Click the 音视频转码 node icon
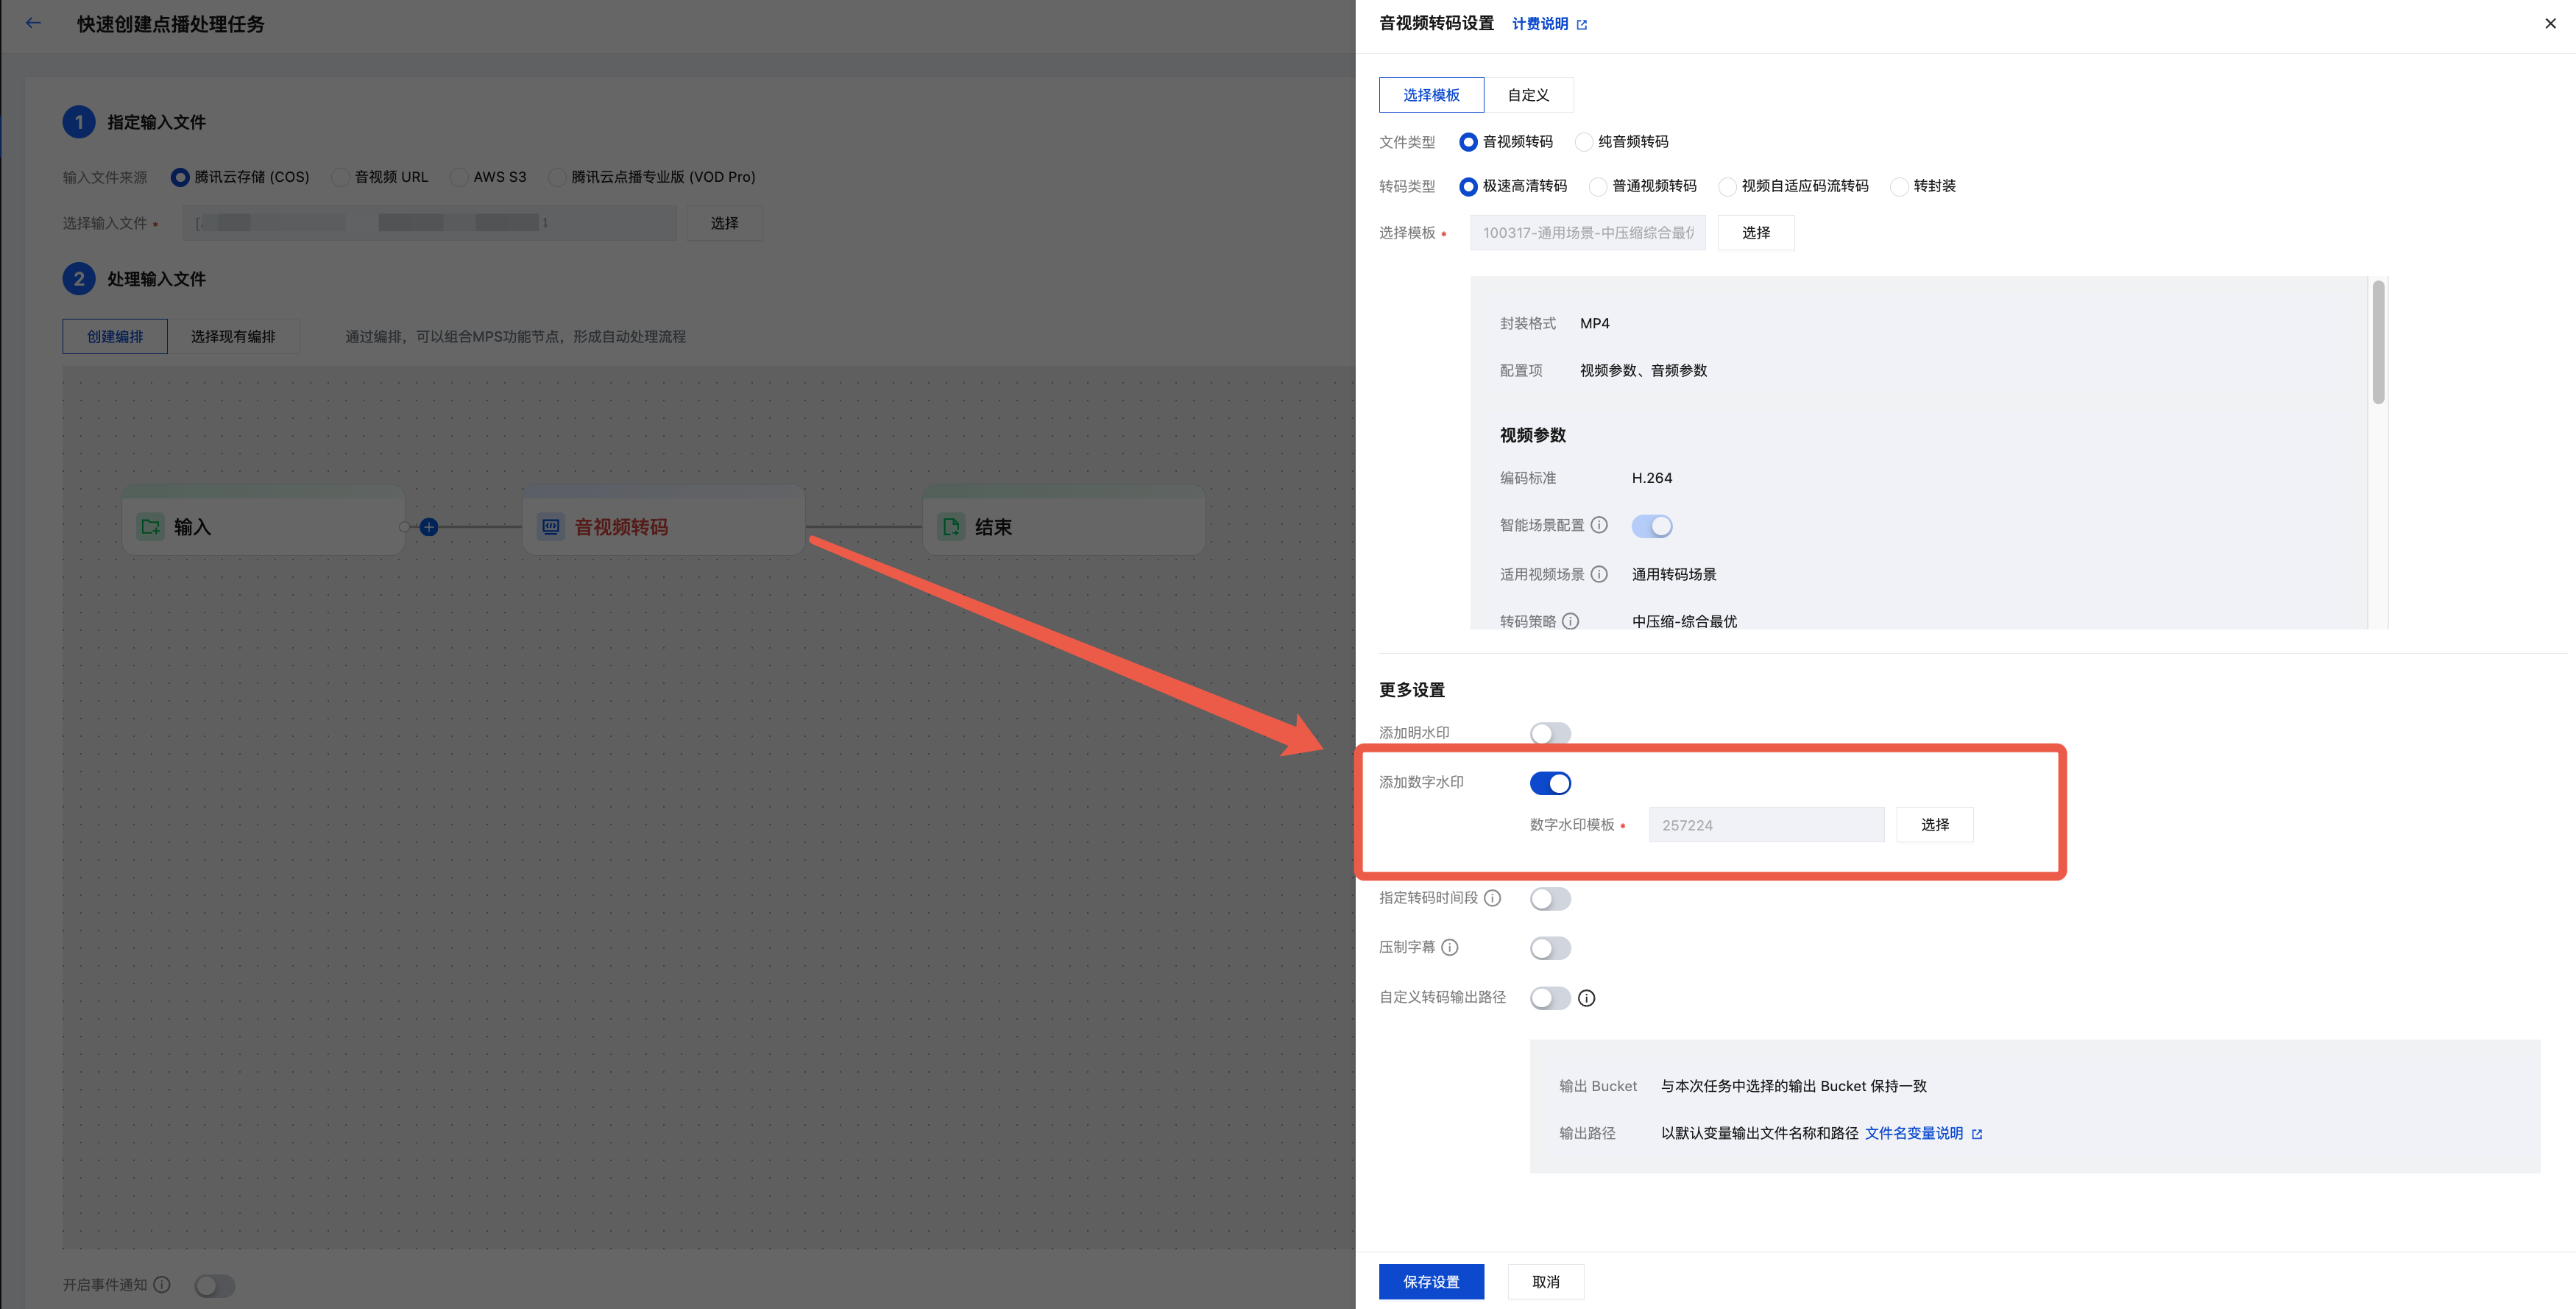Screen dimensions: 2576x1309 point(551,527)
